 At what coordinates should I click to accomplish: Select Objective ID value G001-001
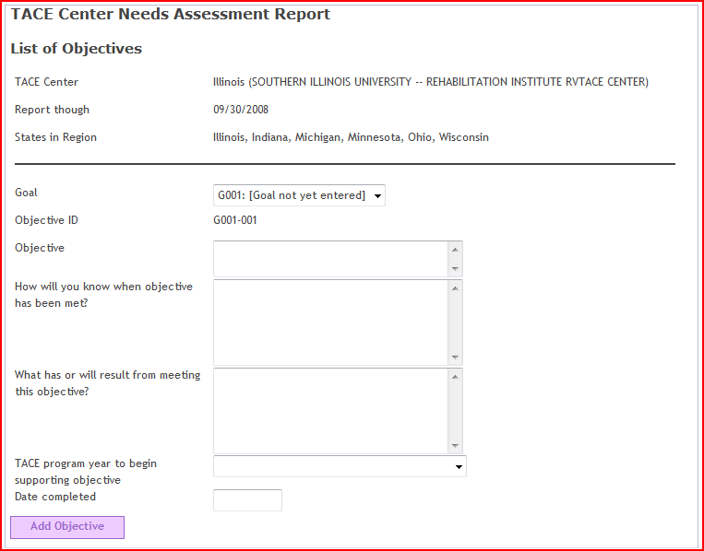235,220
